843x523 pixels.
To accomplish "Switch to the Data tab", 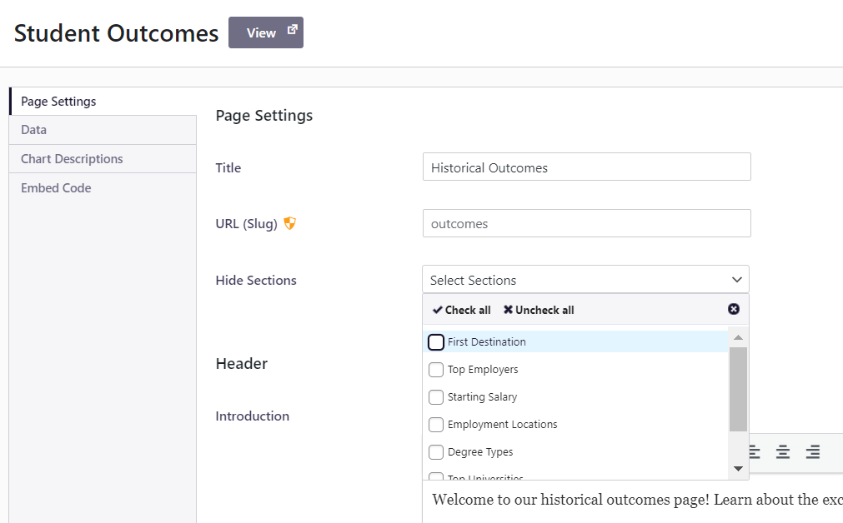I will point(34,130).
